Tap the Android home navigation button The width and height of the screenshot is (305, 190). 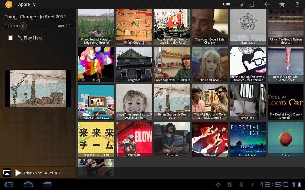[28, 184]
